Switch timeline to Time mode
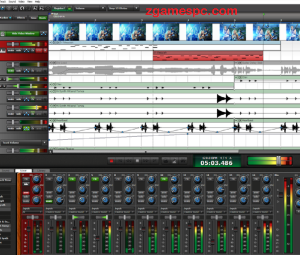Screen dimensions: 300x255 (34, 18)
